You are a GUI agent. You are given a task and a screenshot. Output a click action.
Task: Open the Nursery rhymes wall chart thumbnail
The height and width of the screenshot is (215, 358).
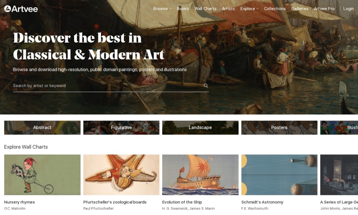point(42,175)
